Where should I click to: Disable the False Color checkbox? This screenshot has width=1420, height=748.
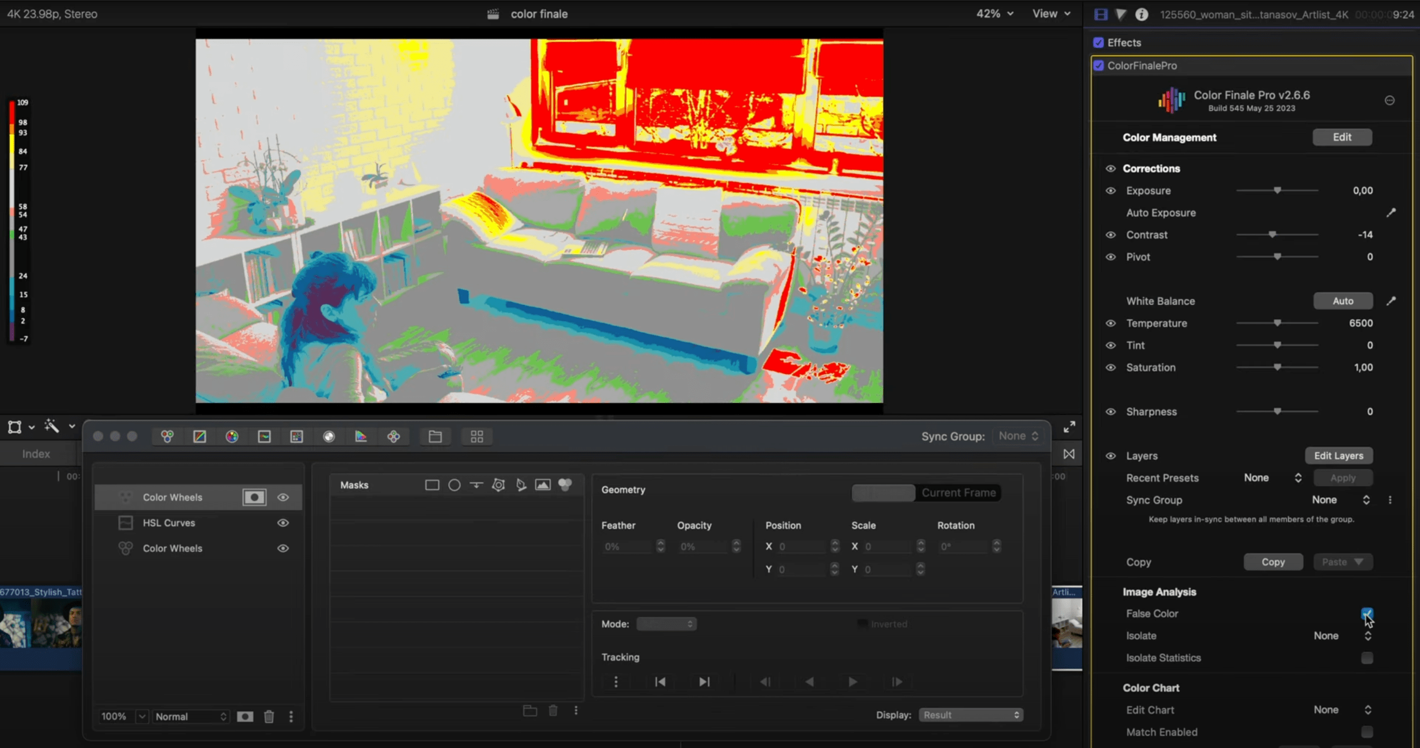coord(1366,614)
